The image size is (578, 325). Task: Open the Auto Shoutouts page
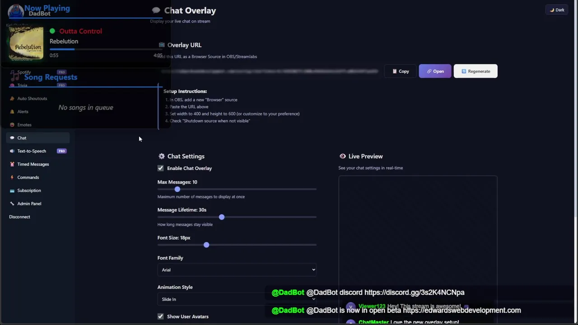pyautogui.click(x=32, y=98)
